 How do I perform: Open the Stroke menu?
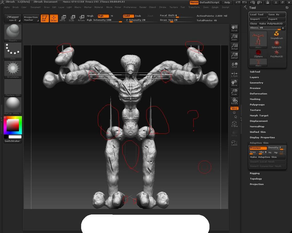coord(162,7)
